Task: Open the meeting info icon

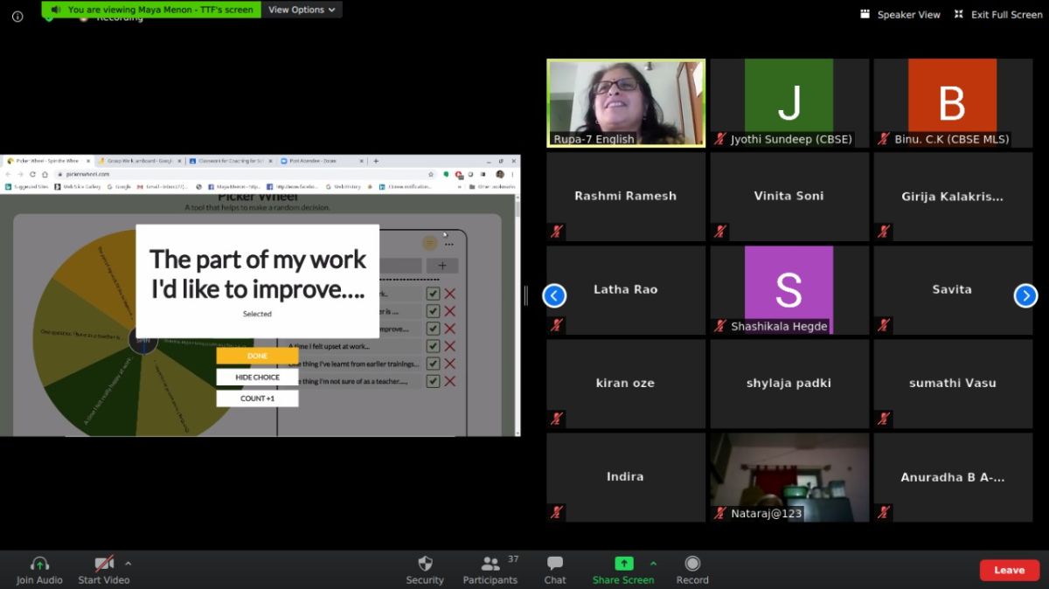Action: click(17, 16)
